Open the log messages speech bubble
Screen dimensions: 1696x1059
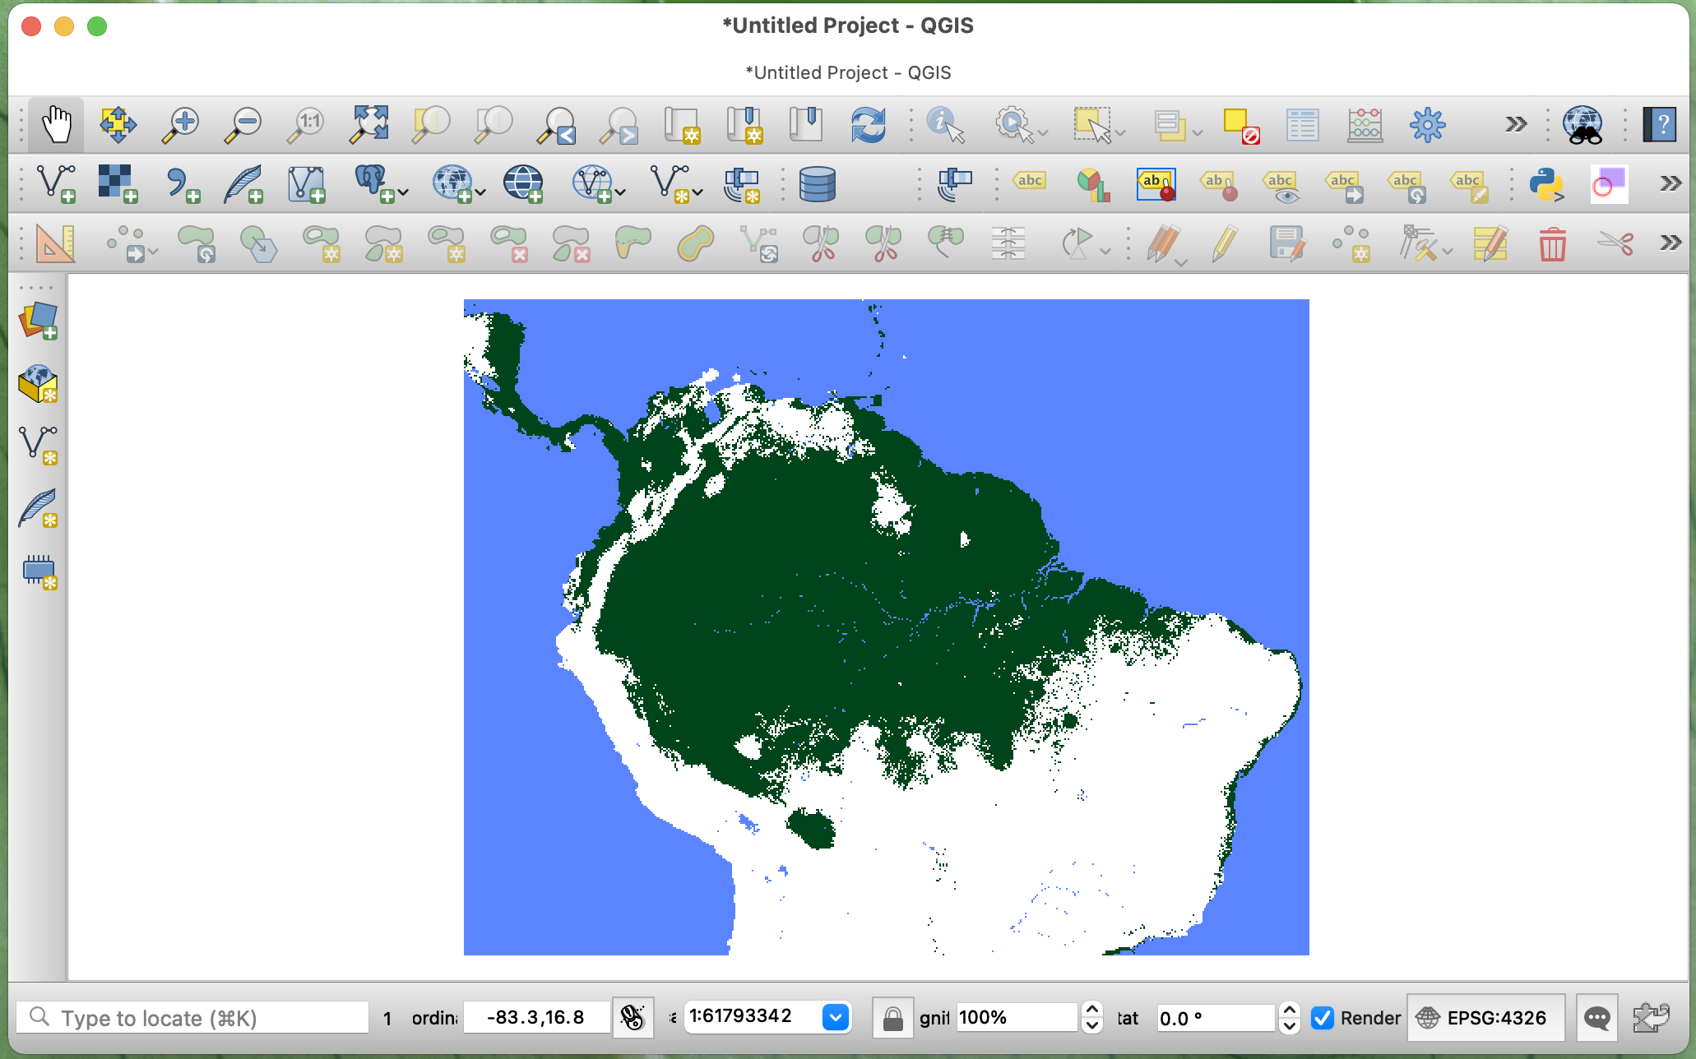click(x=1596, y=1018)
